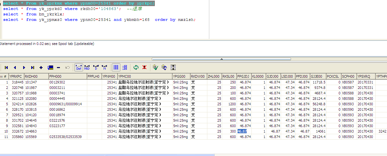Commit changes with the green checkmark icon
The image size is (387, 156).
155,67
